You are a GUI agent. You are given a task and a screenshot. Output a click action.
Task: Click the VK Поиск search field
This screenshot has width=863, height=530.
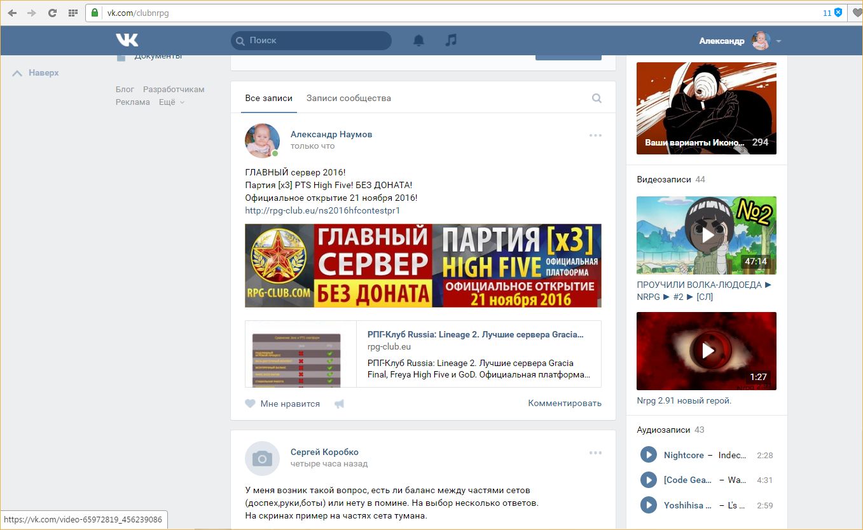pos(312,41)
